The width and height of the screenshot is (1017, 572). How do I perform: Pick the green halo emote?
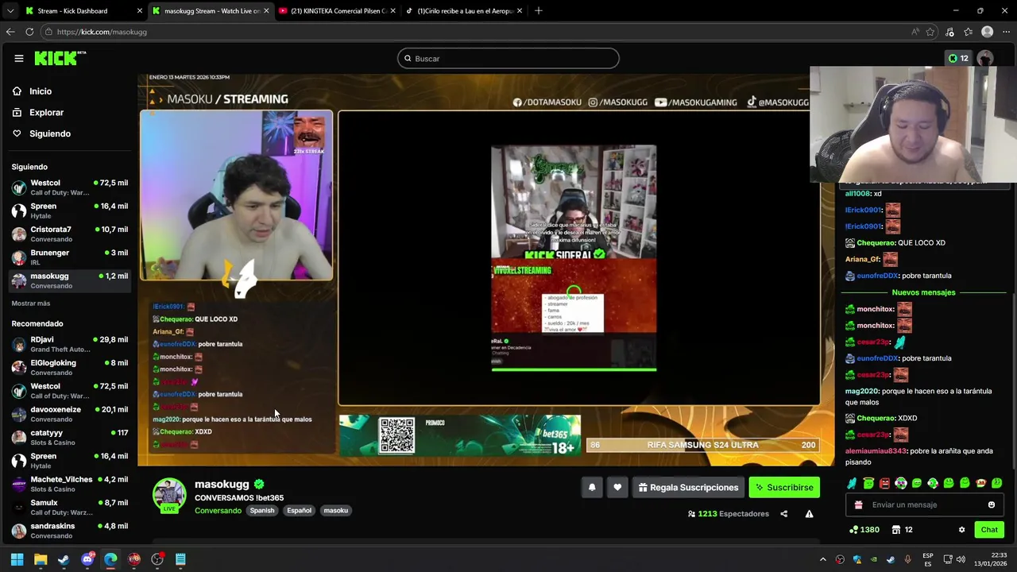pyautogui.click(x=868, y=483)
